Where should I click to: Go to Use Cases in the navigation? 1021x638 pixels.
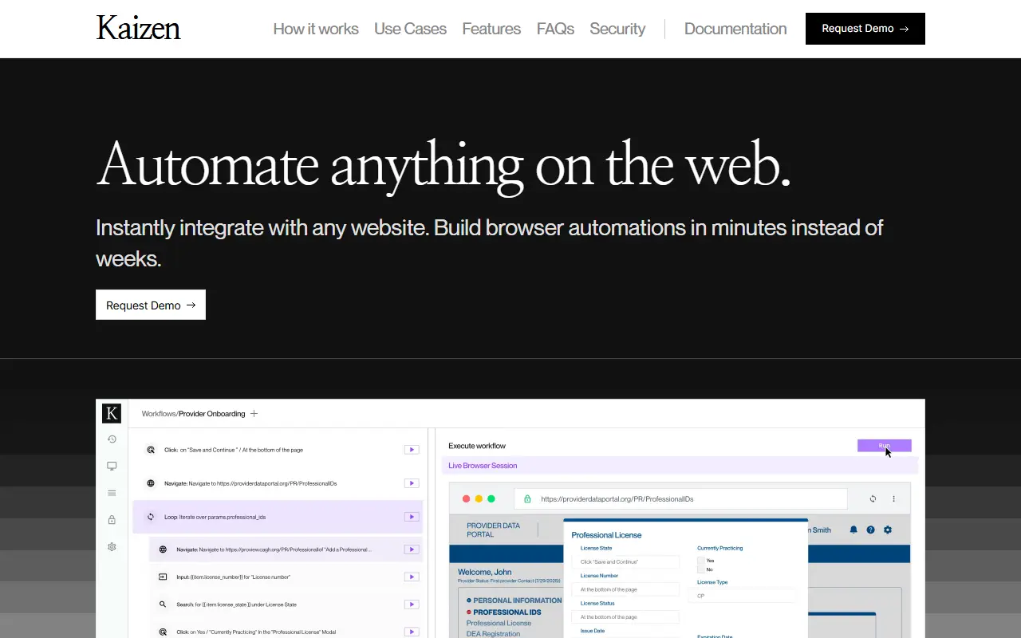(x=410, y=29)
